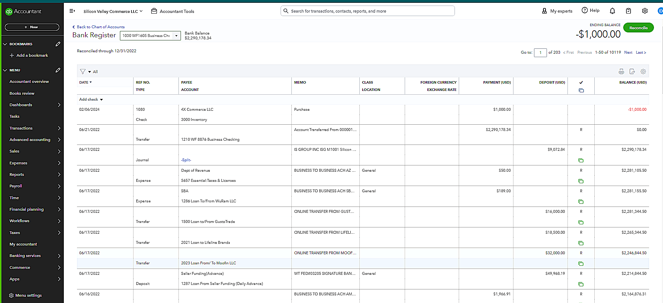
Task: Sort register by DATE column header
Action: click(x=85, y=82)
